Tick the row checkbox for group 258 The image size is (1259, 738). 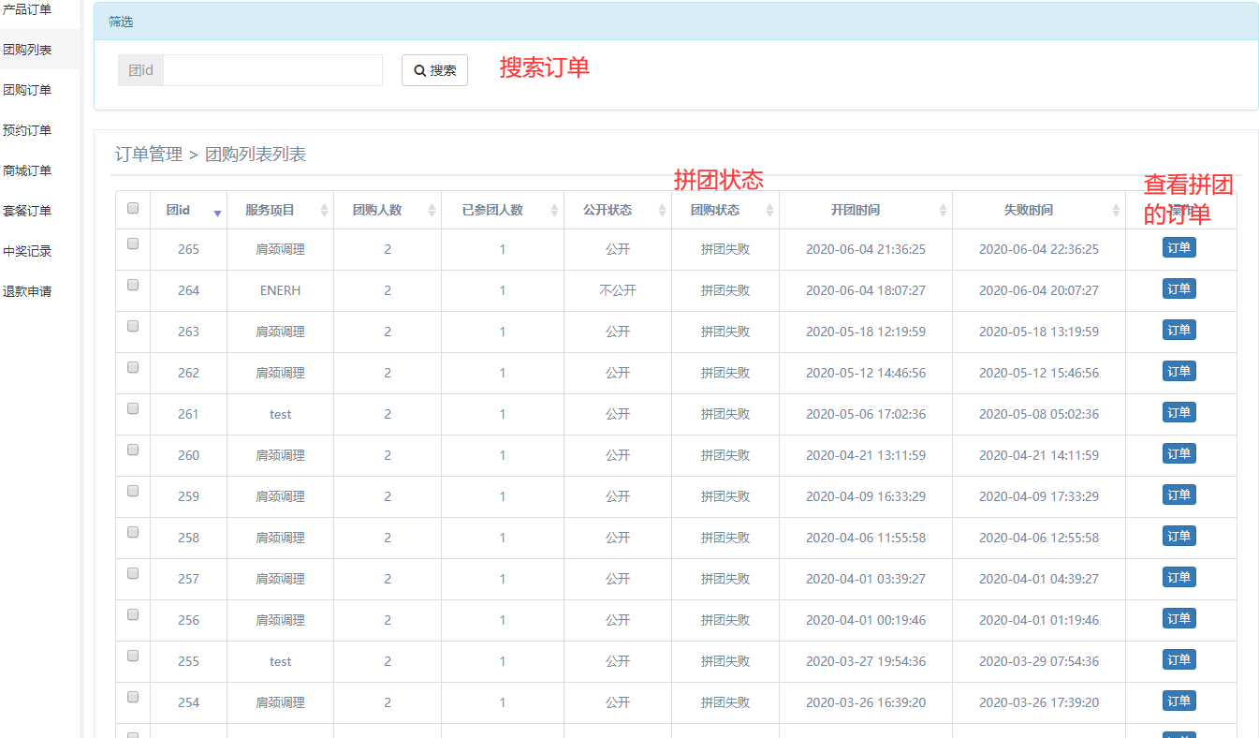click(x=133, y=532)
